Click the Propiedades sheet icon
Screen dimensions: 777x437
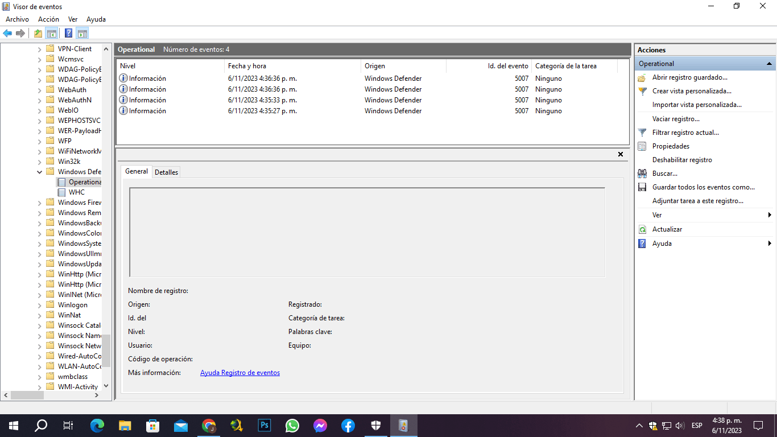[x=642, y=146]
